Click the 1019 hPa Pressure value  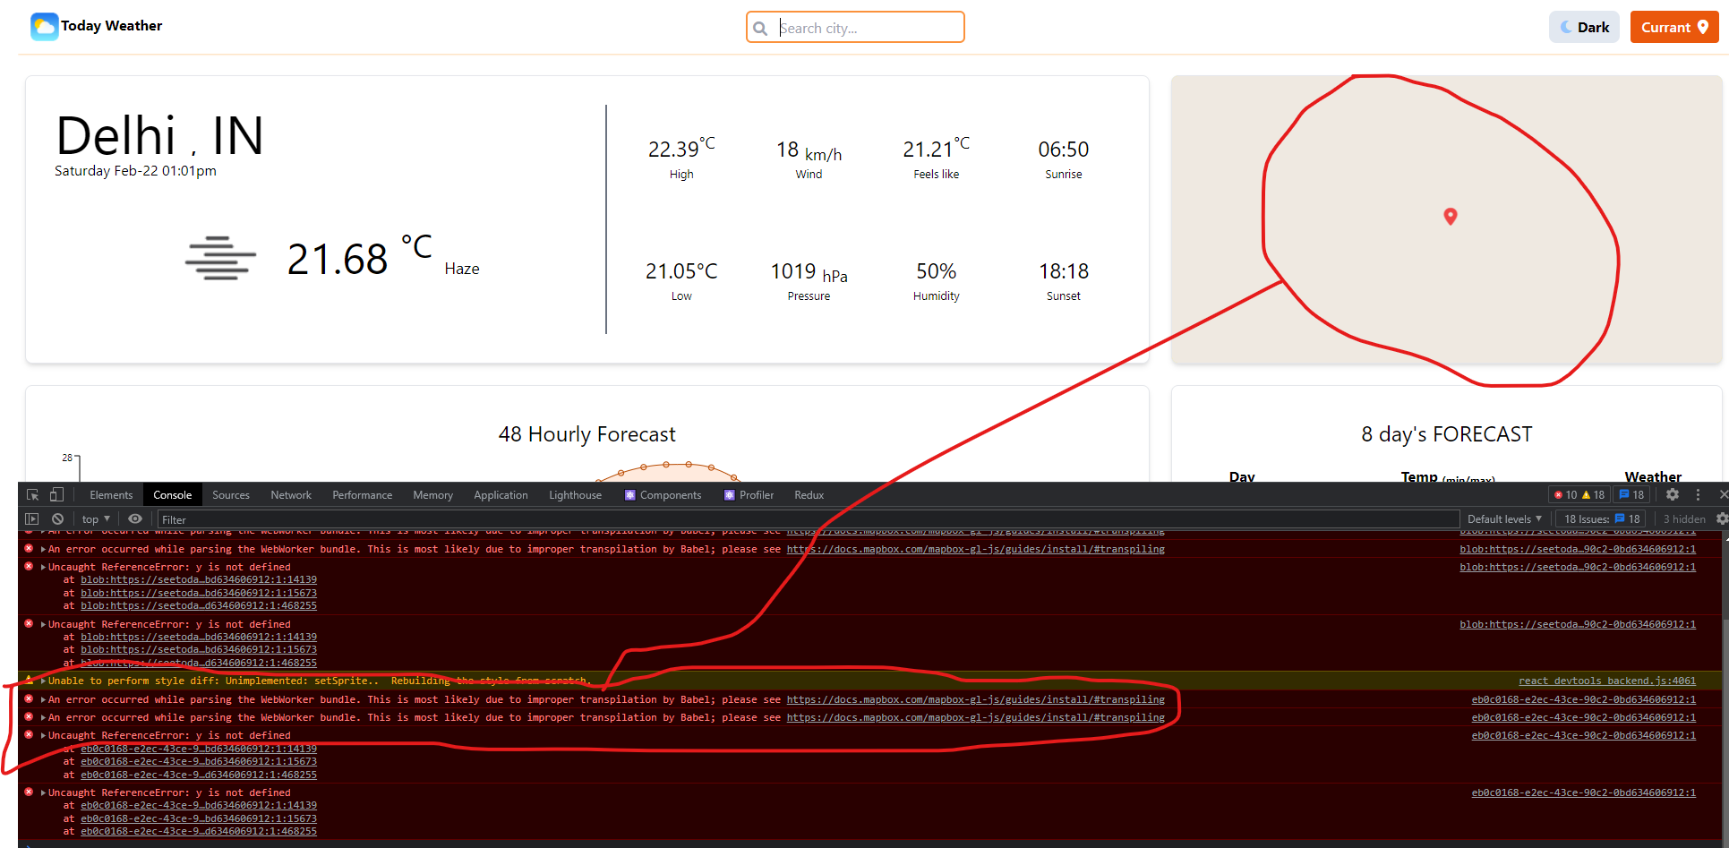809,272
